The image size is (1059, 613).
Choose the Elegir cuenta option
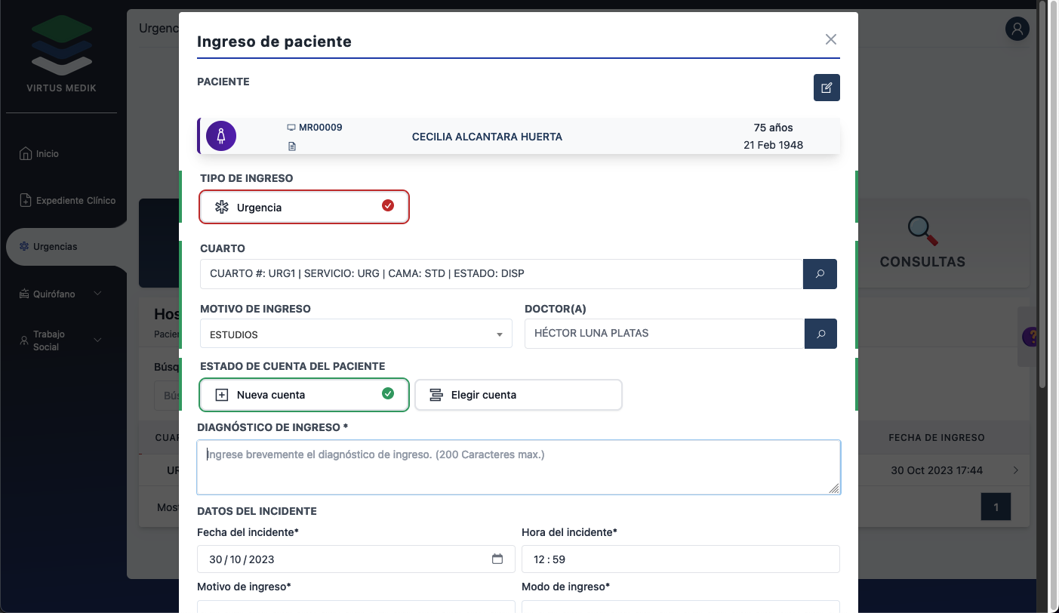pyautogui.click(x=519, y=394)
